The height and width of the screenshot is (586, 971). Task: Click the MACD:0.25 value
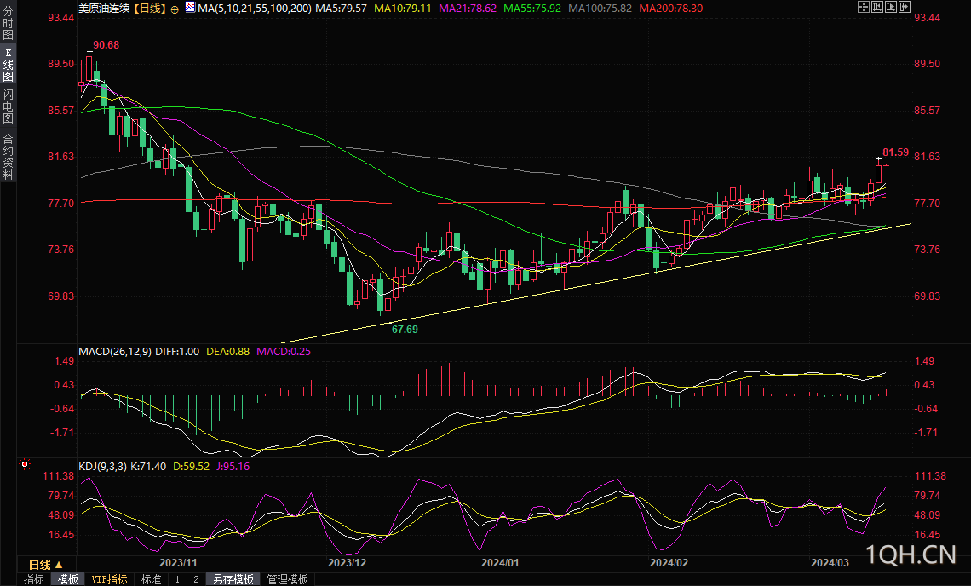point(284,351)
